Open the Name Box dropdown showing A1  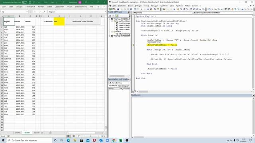tap(27, 12)
